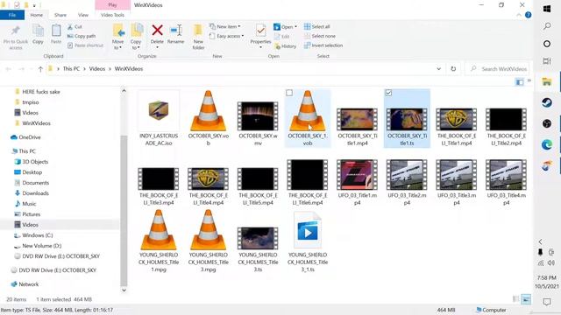Switch to the Video Tools tab

(112, 15)
